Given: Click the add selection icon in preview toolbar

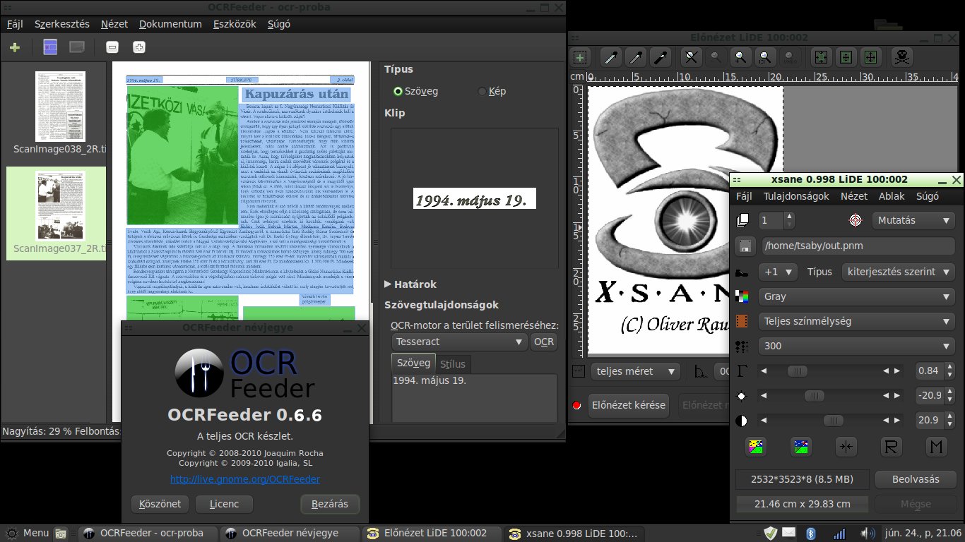Looking at the screenshot, I should tap(581, 57).
